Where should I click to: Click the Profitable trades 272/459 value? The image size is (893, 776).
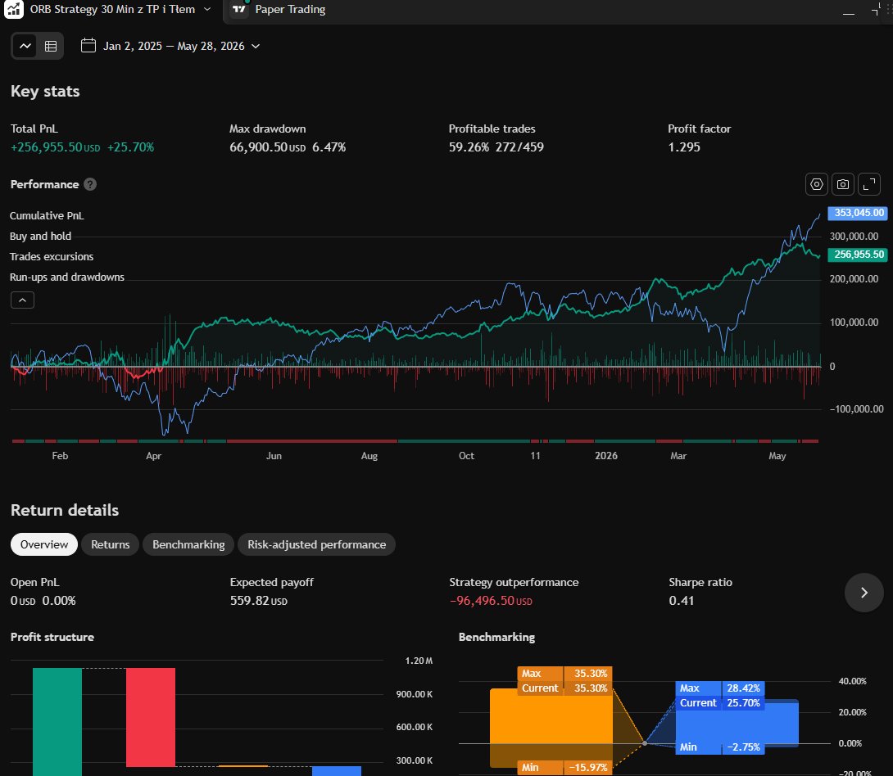[519, 147]
